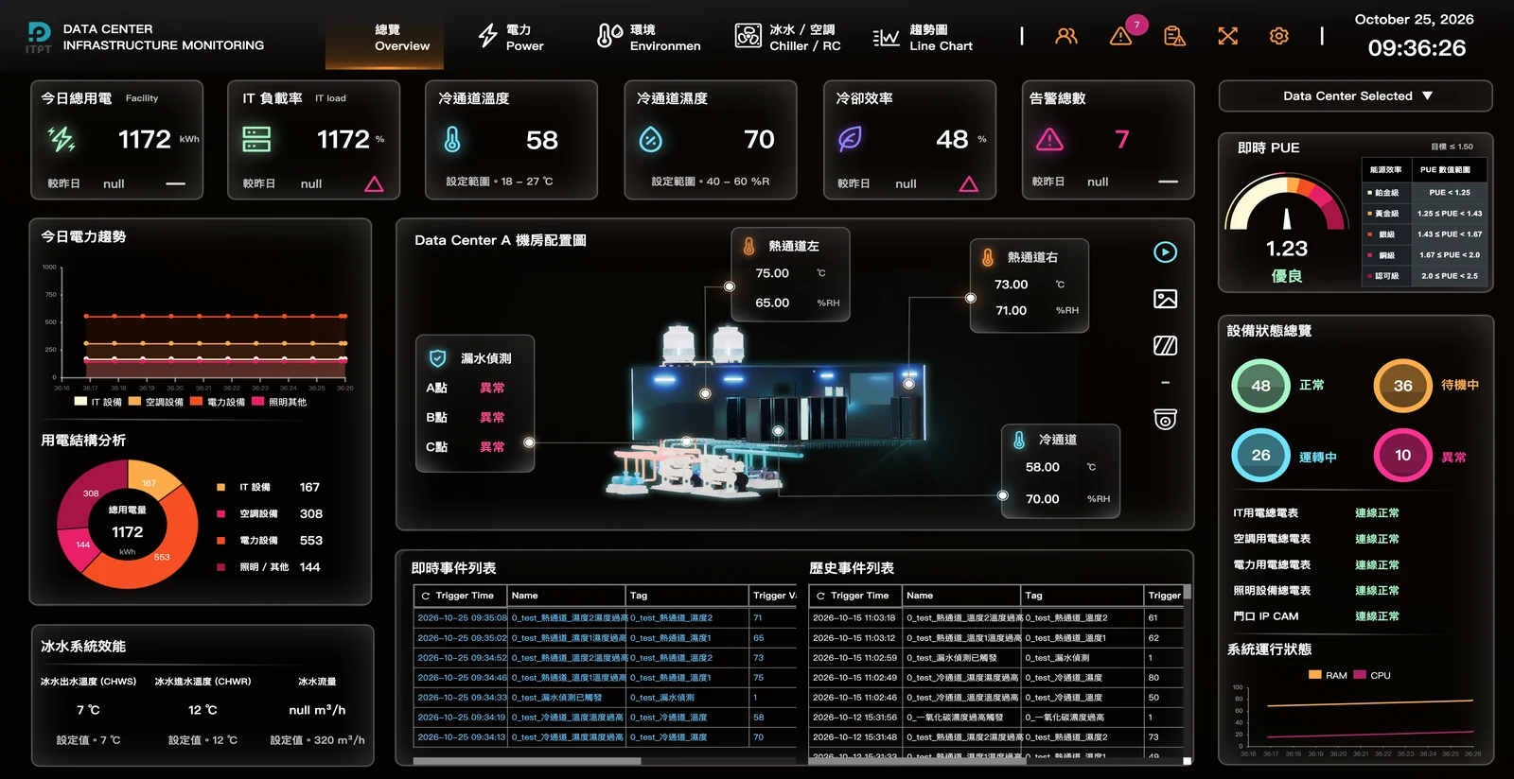Switch to the 環境 Environment tab
The image size is (1514, 779).
(649, 38)
